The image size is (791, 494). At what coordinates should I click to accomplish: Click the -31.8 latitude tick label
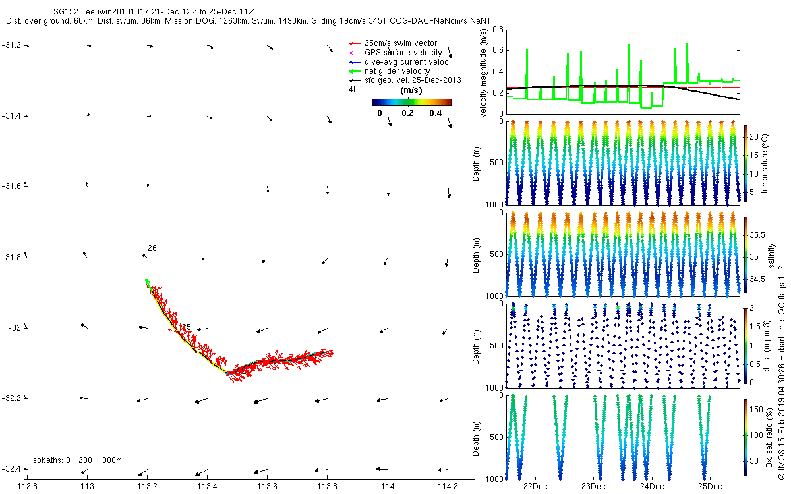11,257
